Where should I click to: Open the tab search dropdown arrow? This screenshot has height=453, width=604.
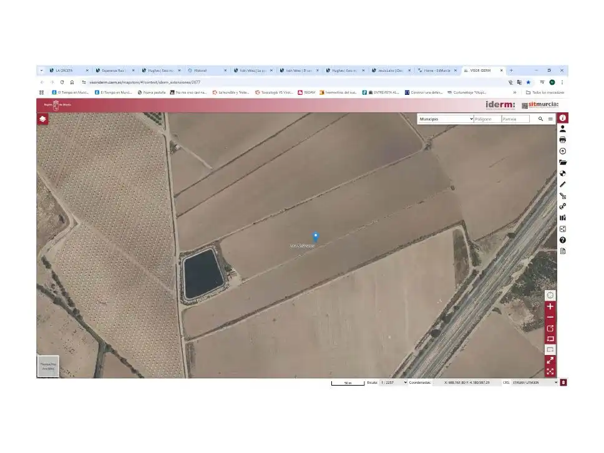41,71
